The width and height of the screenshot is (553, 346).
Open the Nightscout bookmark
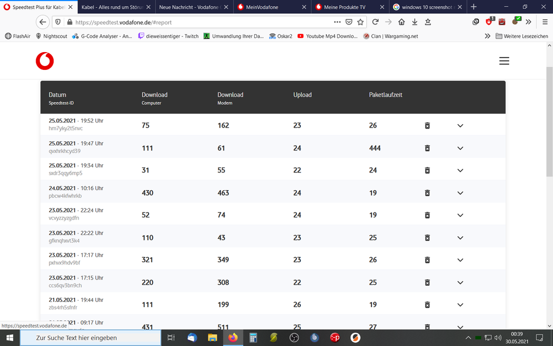pos(52,36)
